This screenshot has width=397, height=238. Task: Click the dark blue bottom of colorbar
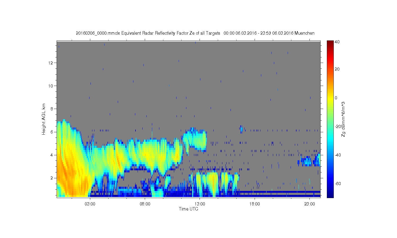click(x=330, y=195)
